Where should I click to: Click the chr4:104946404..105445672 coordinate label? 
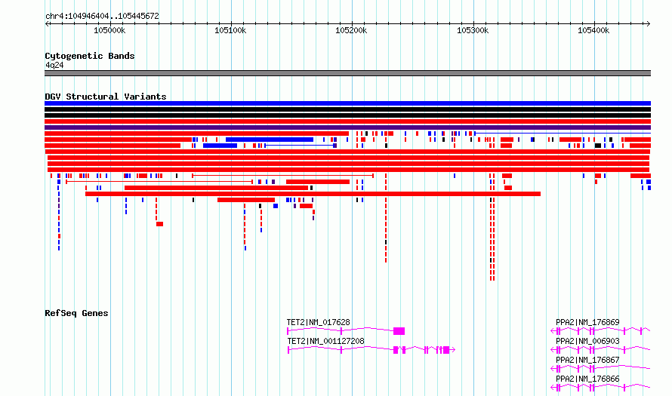pyautogui.click(x=102, y=17)
